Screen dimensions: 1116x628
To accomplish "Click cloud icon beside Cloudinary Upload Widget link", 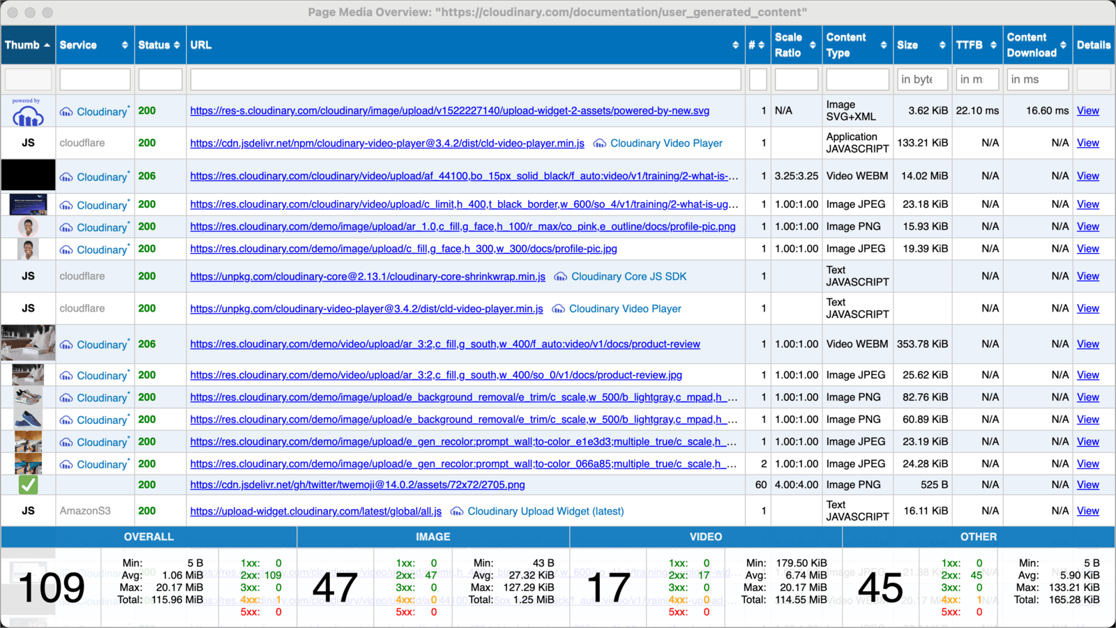I will [457, 511].
